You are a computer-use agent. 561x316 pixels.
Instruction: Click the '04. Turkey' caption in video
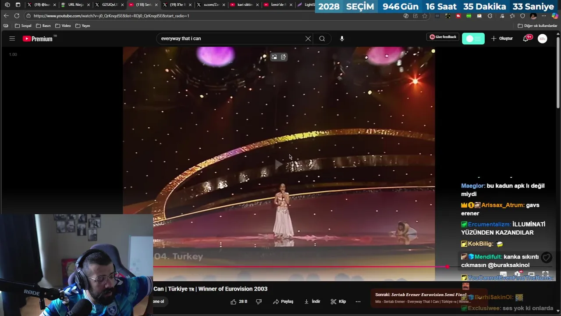[178, 256]
